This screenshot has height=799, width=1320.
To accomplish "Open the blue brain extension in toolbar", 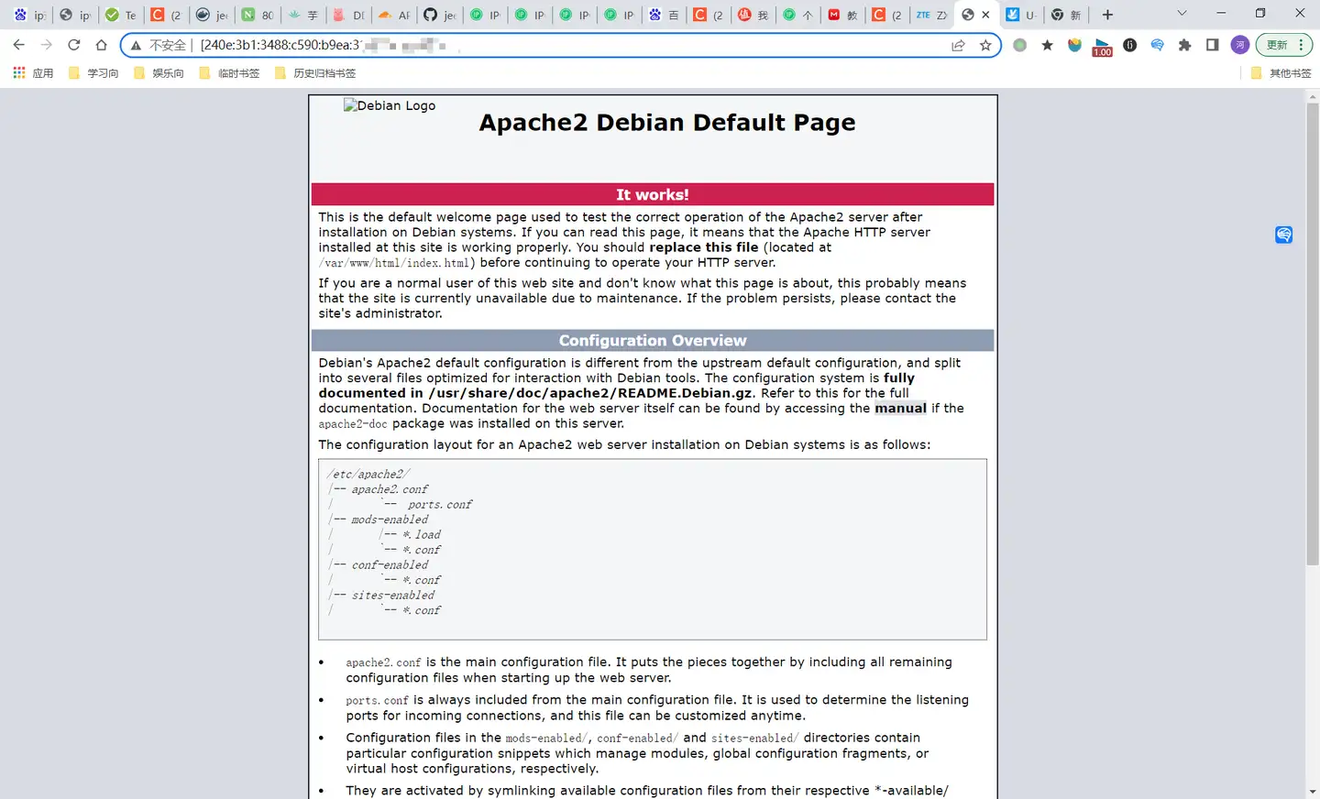I will pos(1158,45).
